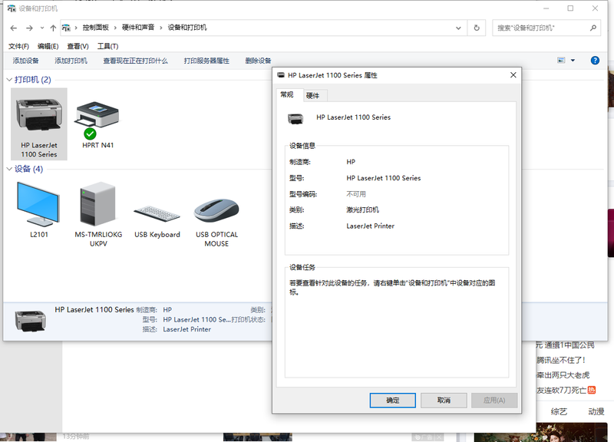Open the blue Help question mark

click(595, 61)
